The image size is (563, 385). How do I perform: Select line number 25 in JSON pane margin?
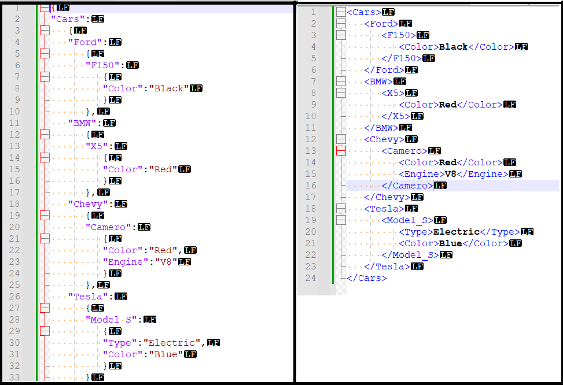click(x=14, y=285)
